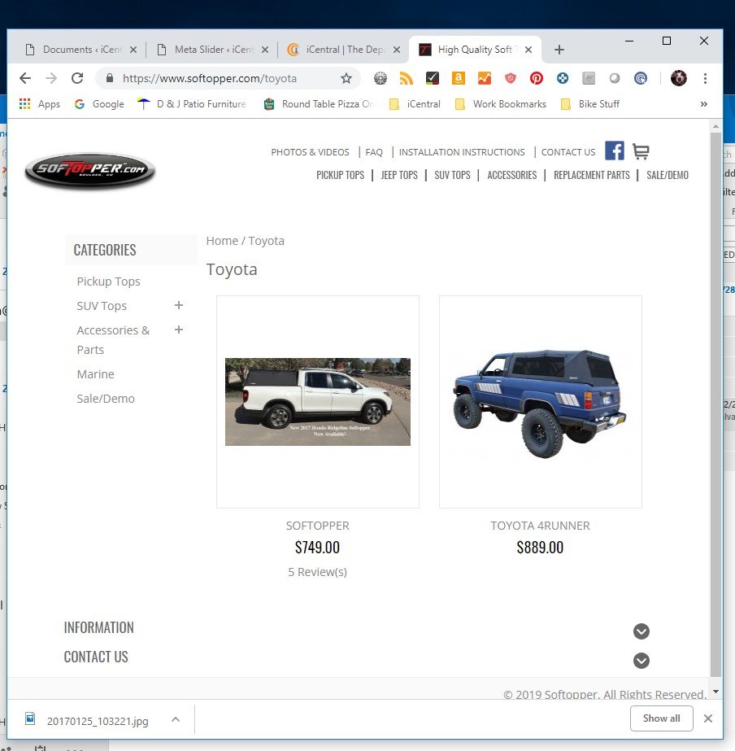The width and height of the screenshot is (735, 751).
Task: Go back using the browser back arrow
Action: coord(25,78)
